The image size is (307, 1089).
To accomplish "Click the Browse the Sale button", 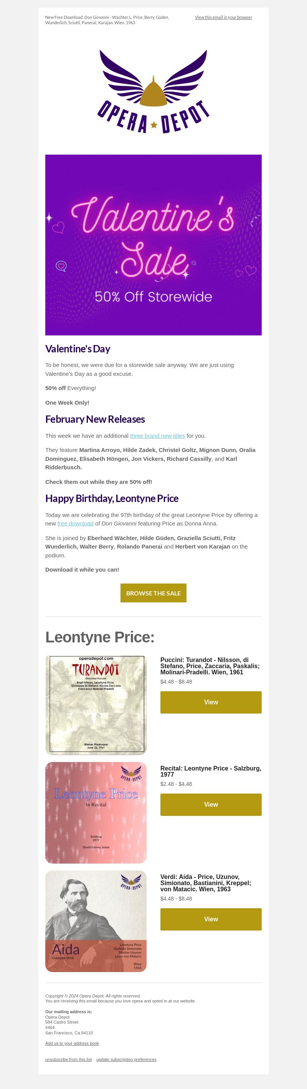I will 153,593.
